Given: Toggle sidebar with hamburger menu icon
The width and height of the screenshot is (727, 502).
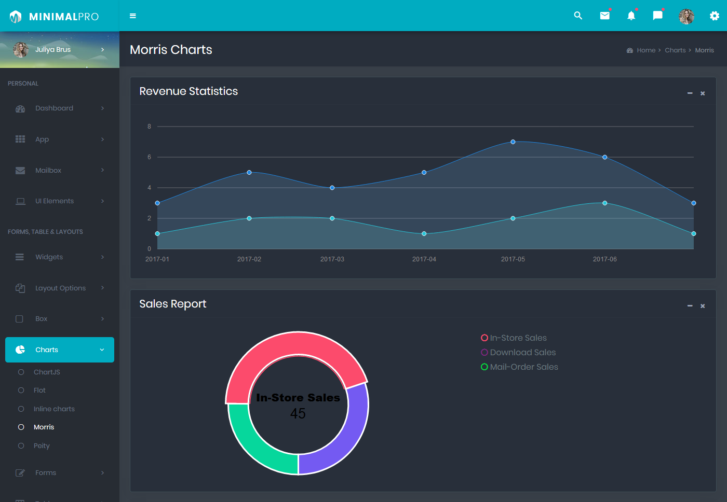Looking at the screenshot, I should coord(133,16).
